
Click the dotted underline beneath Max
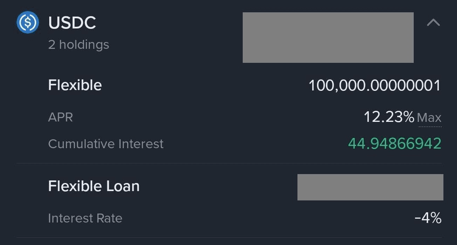[430, 127]
